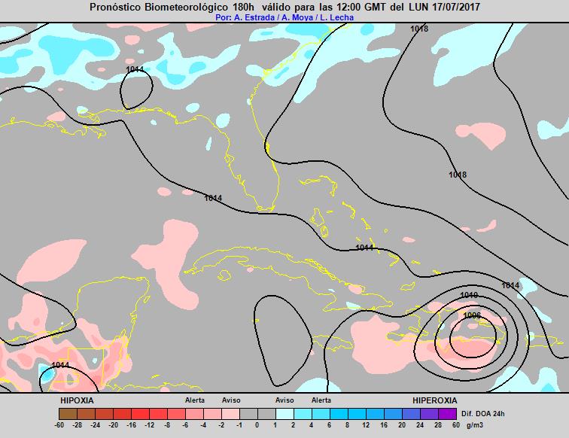Click the purple swatch between 28 and 60

point(447,414)
